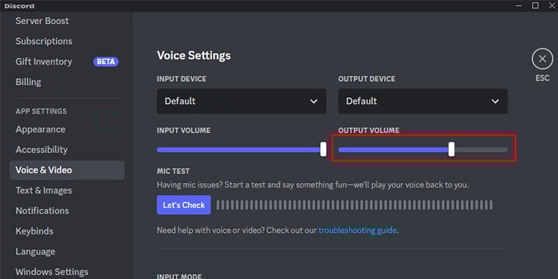Click the mic test level meter bar
This screenshot has width=558, height=279.
(354, 205)
